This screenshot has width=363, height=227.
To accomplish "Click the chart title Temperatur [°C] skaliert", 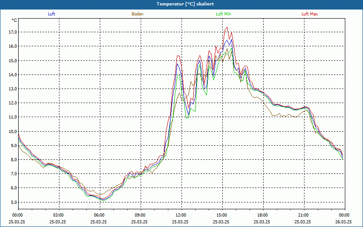I will coord(185,4).
